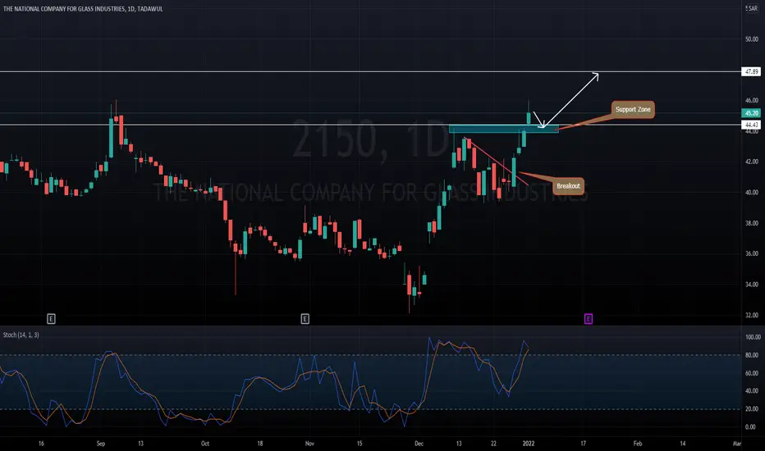Screen dimensions: 765x451
Task: Click the 38.00 price axis value
Action: 752,223
